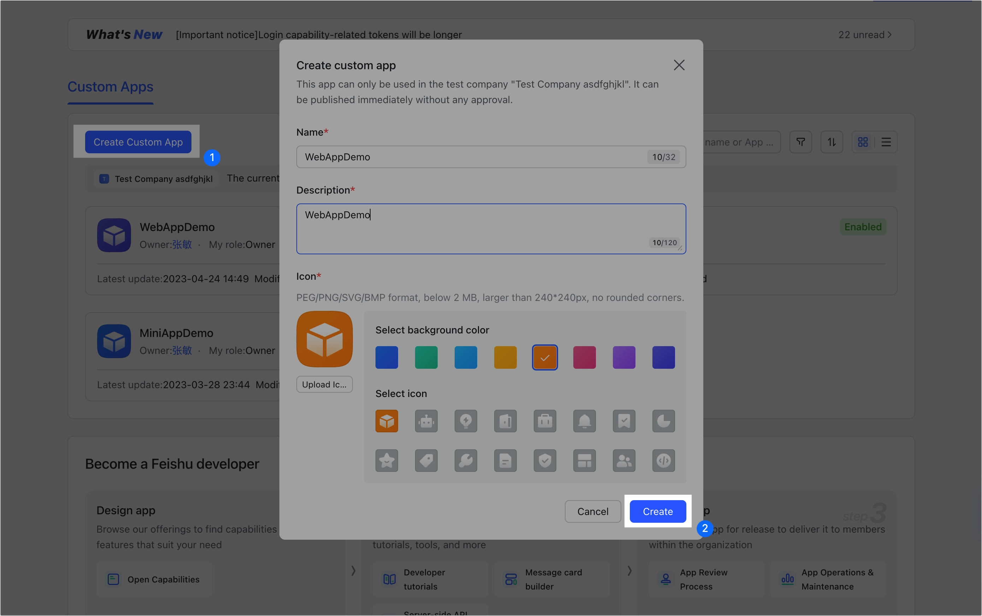Open WebAppDemo app cube icon in list

click(114, 235)
